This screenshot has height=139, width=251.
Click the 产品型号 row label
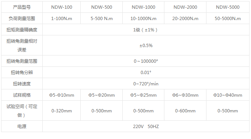[x=22, y=7]
